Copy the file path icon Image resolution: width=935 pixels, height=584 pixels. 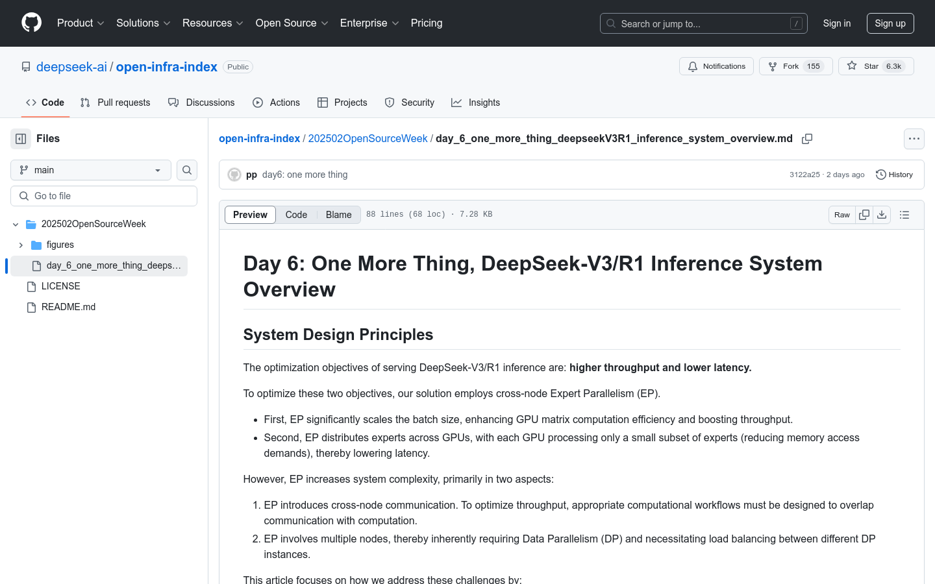(807, 139)
